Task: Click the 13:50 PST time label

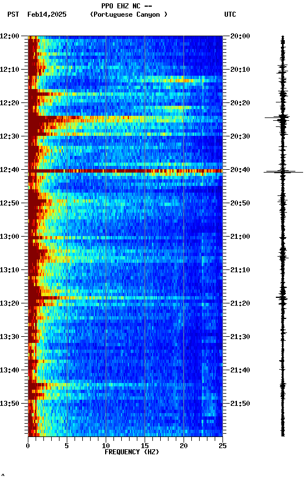Action: 9,404
